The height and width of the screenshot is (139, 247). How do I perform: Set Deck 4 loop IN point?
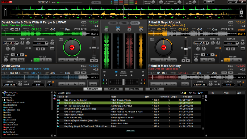point(204,60)
